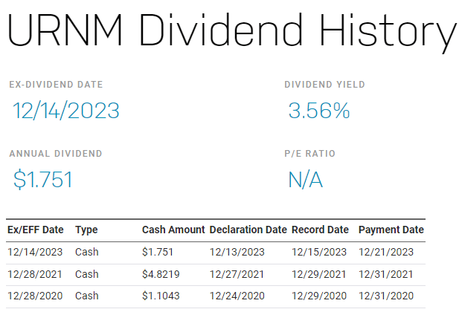This screenshot has width=462, height=312.
Task: Select the ex-dividend date value 12/14/2023
Action: [66, 111]
